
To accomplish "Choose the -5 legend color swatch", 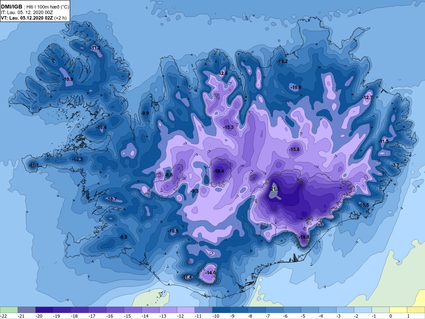I will click(x=310, y=310).
